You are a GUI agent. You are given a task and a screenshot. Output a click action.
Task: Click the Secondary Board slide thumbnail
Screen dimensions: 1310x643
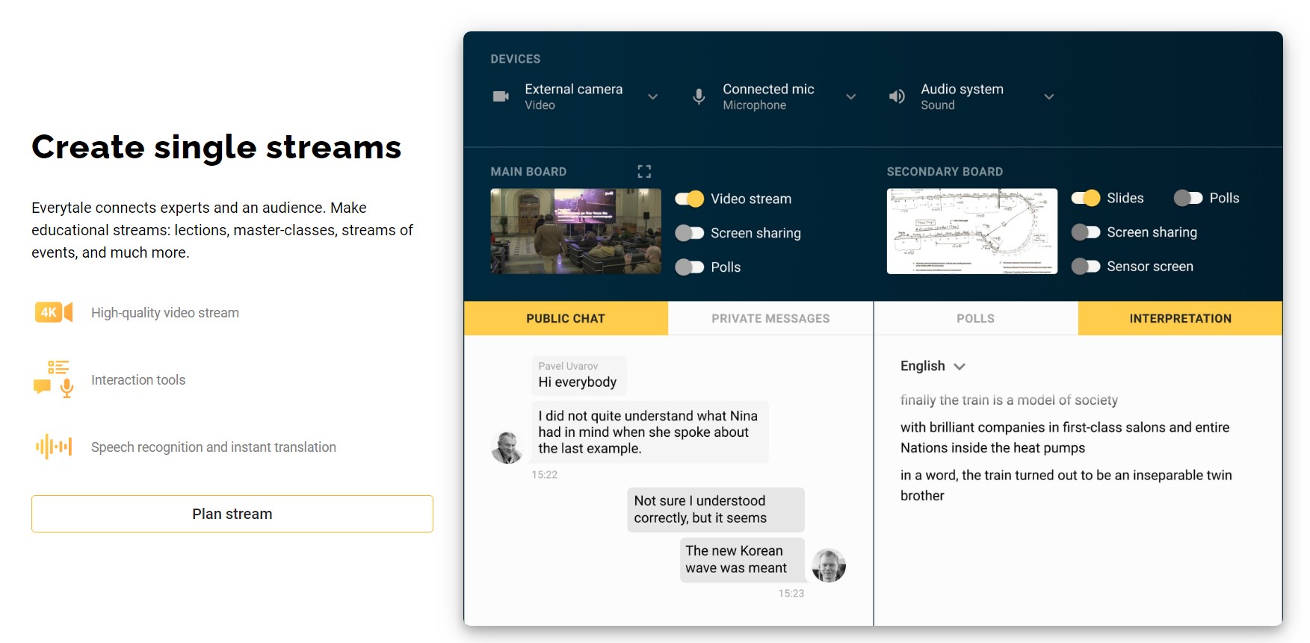(x=972, y=231)
